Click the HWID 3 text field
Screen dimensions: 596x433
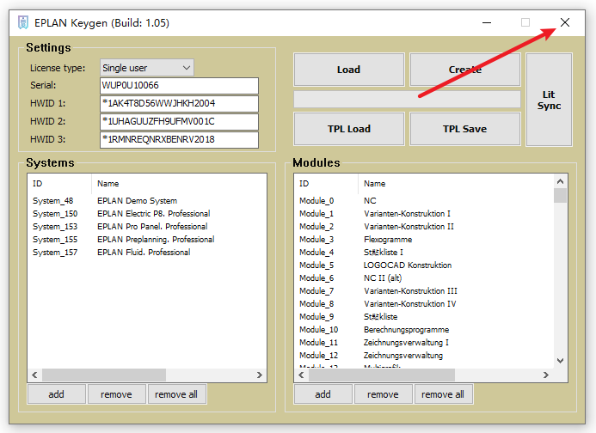[179, 139]
